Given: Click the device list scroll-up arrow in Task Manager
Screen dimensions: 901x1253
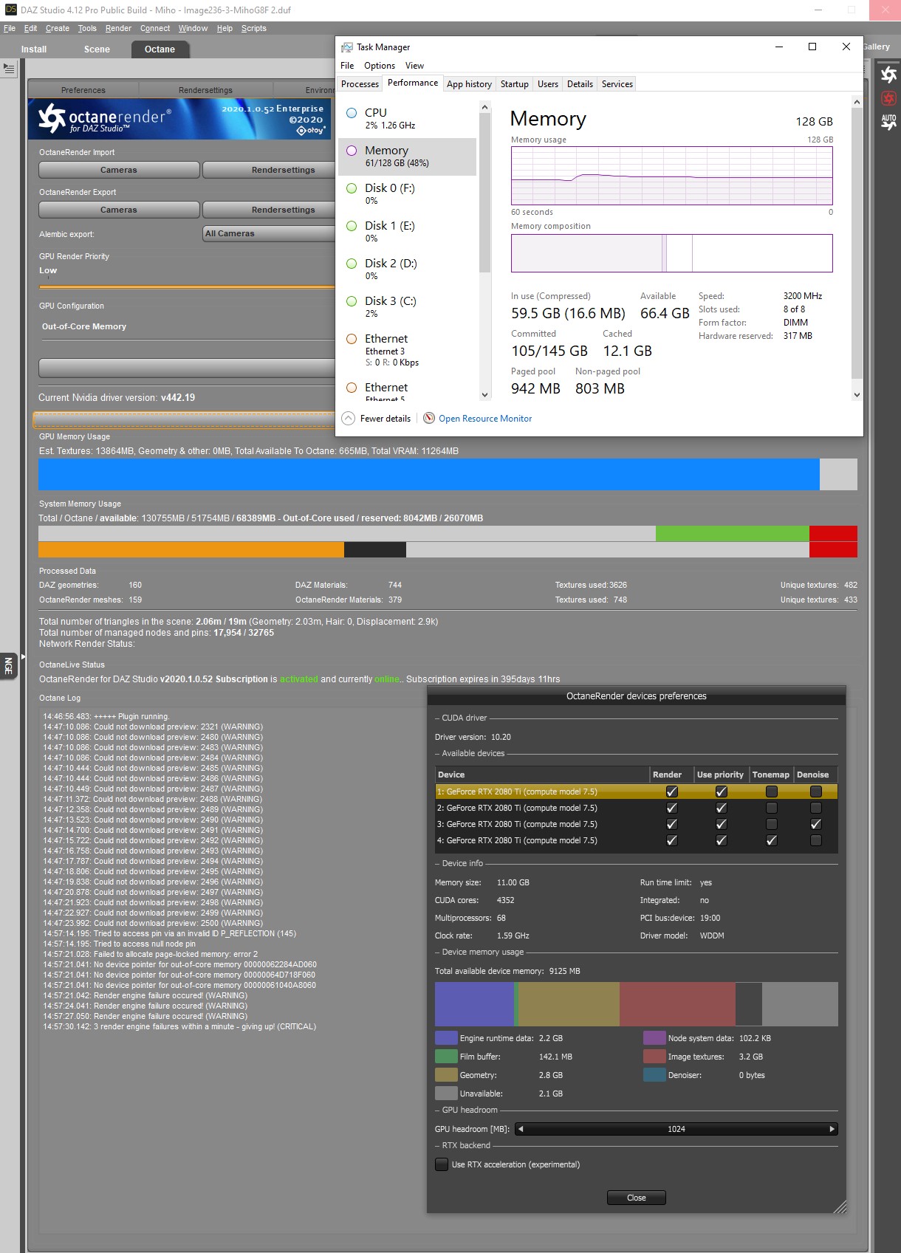Looking at the screenshot, I should [x=485, y=107].
